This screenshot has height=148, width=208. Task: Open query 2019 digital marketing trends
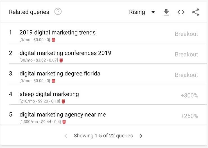point(58,33)
